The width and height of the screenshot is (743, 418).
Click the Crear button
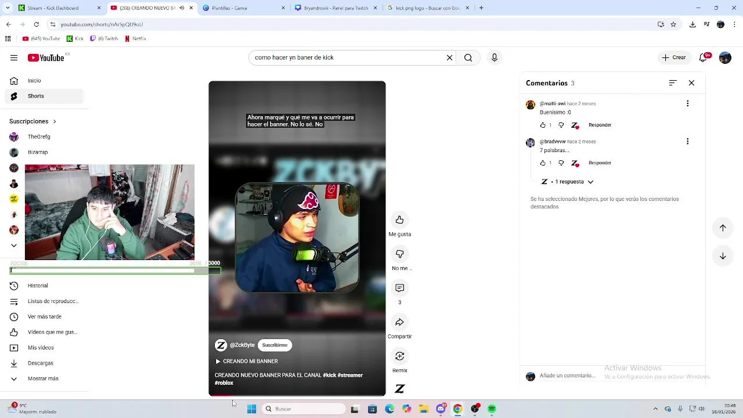(x=674, y=57)
